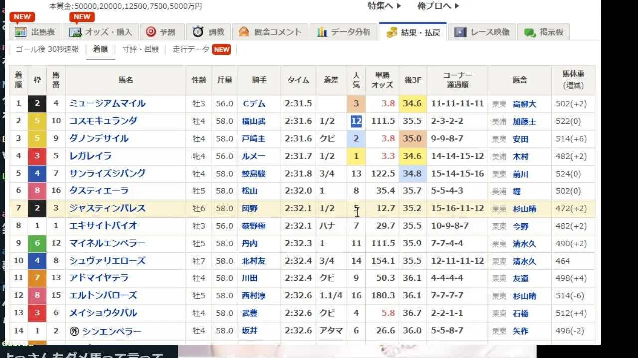638x358 pixels.
Task: Open horse ミュージアムマイル
Action: coord(107,103)
